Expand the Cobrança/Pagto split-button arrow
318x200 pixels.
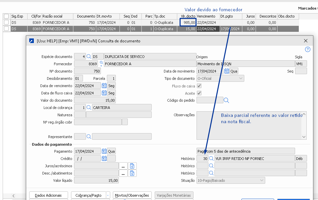tap(108, 195)
